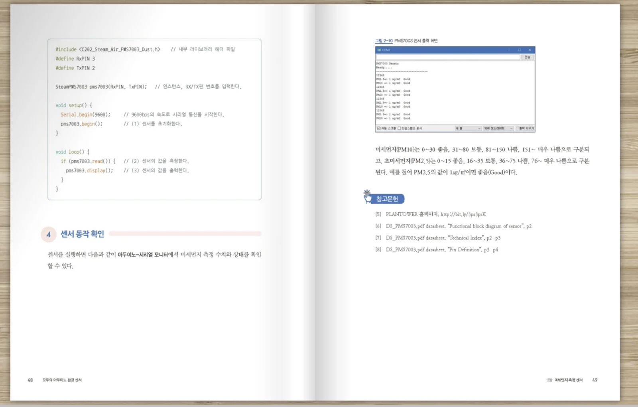Click the 센서 동작 확인 section heading
Viewport: 638px width, 407px height.
pos(82,234)
